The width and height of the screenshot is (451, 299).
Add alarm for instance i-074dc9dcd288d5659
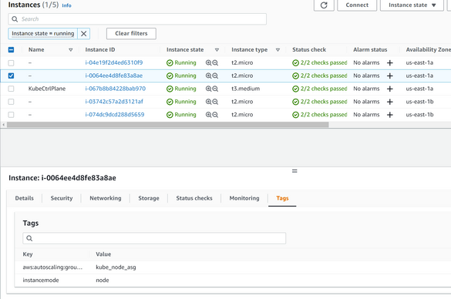390,115
